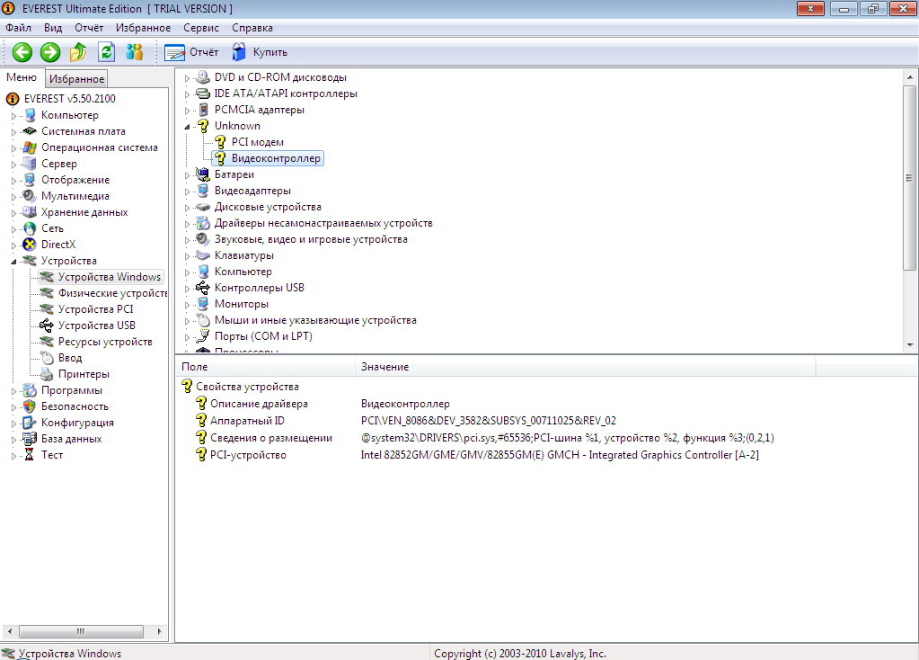Image resolution: width=919 pixels, height=660 pixels.
Task: Select the Принтеры printer icon
Action: (47, 374)
